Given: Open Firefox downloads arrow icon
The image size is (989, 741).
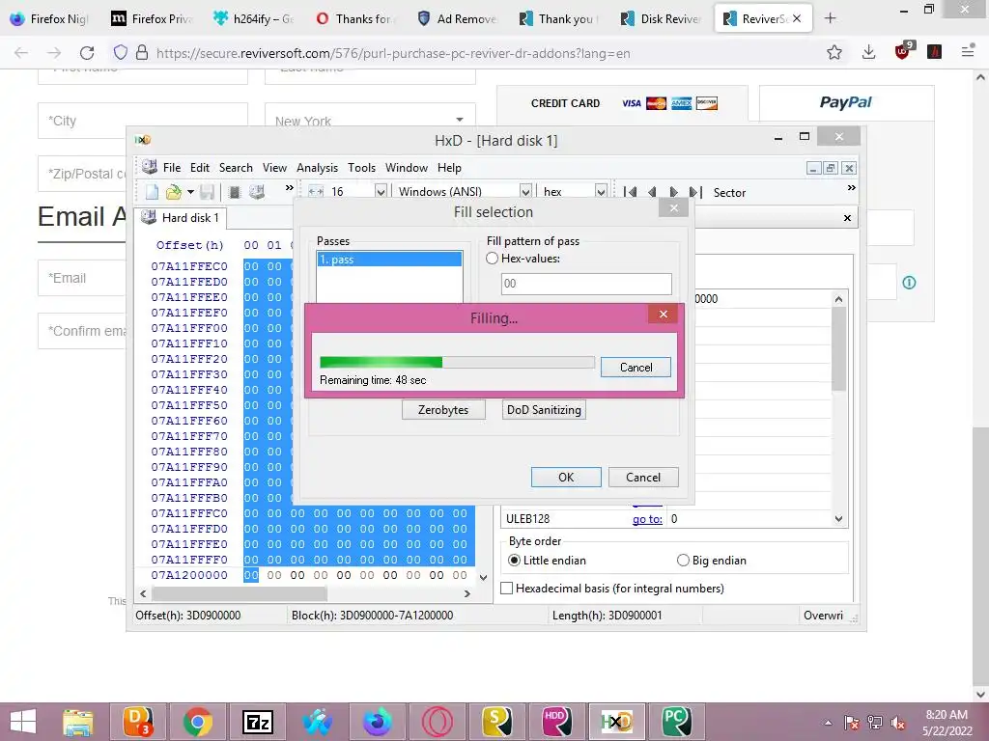Looking at the screenshot, I should [868, 52].
